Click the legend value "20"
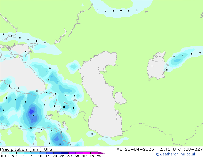203x157 pixels. tap(55, 156)
